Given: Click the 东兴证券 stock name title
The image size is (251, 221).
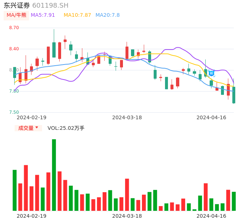Looking at the screenshot, I should click(17, 5).
